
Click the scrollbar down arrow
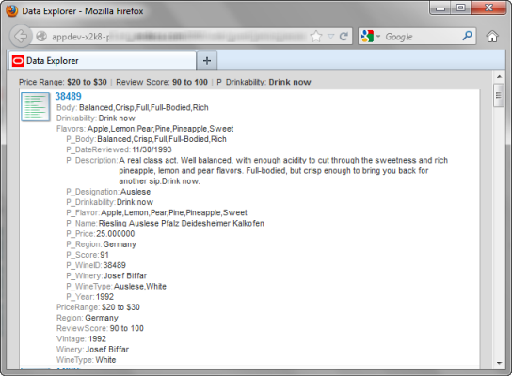[x=499, y=363]
